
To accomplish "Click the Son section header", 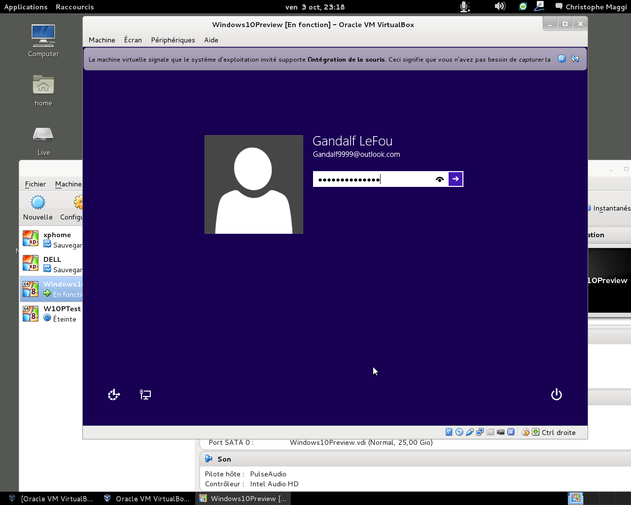I will coord(415,459).
